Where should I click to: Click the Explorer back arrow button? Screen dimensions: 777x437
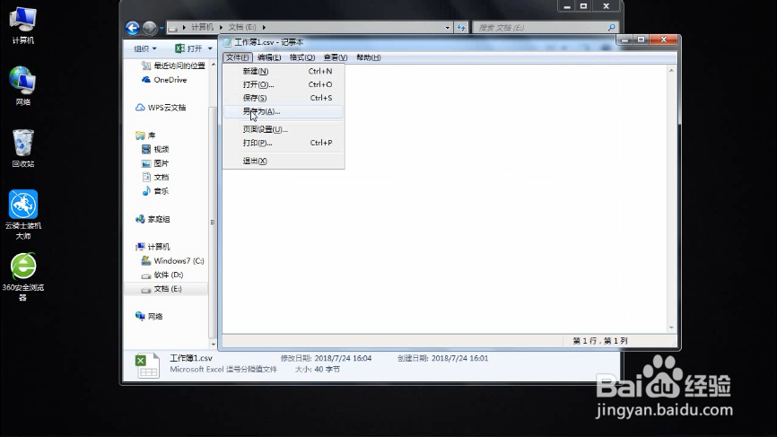(x=132, y=28)
